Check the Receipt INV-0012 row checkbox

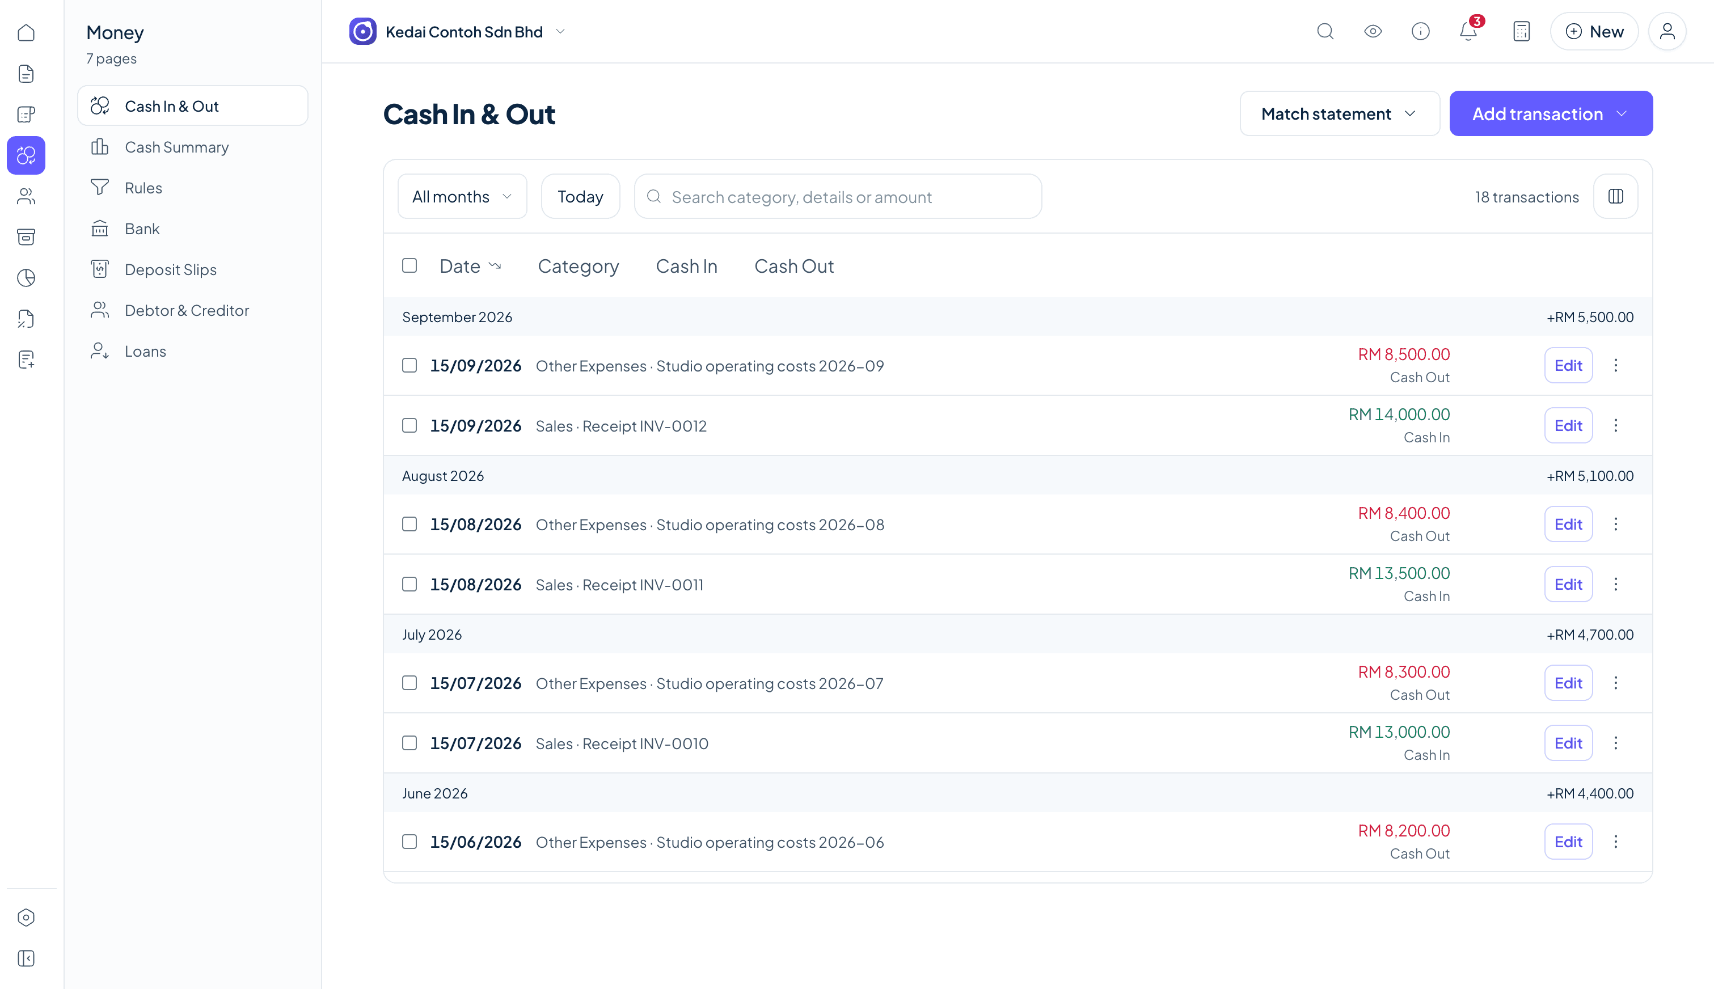pos(409,425)
